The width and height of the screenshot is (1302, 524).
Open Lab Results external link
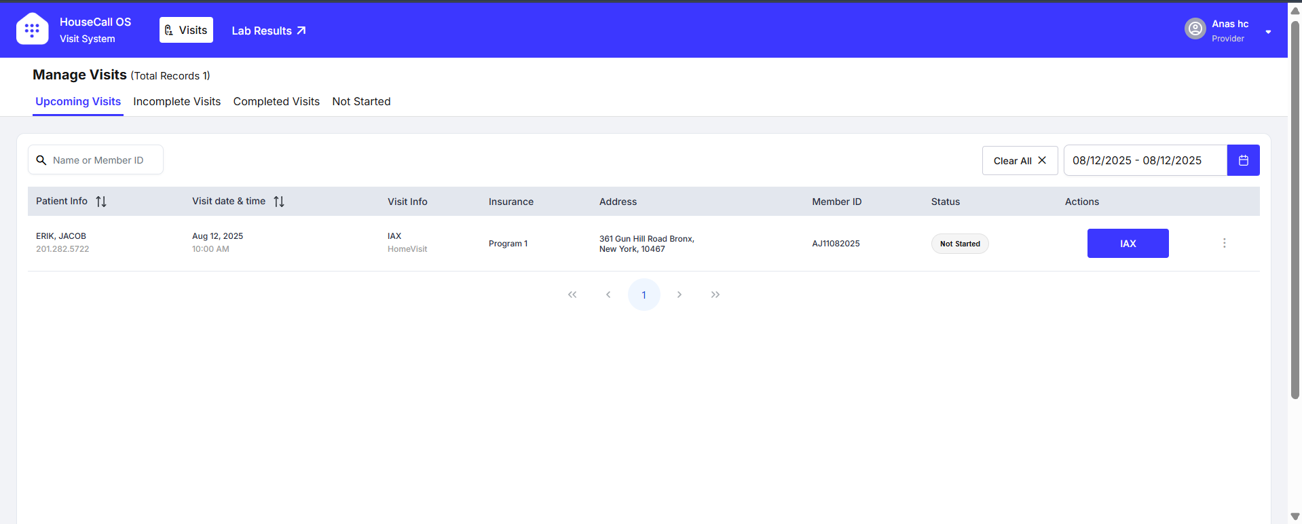pyautogui.click(x=269, y=31)
